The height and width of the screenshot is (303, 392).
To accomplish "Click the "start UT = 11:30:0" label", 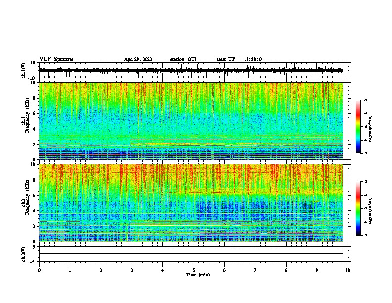I will tap(239, 59).
